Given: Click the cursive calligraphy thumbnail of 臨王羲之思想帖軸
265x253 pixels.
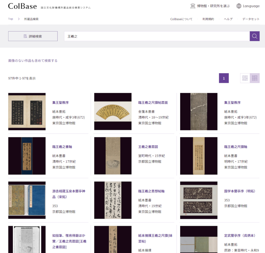Looking at the screenshot, I should [113, 200].
